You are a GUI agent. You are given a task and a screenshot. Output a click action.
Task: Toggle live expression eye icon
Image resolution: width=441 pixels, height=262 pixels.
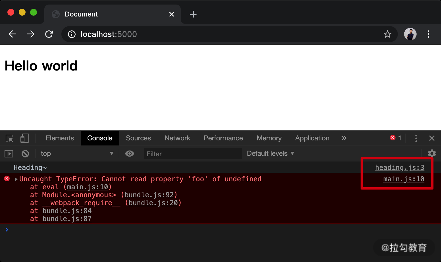(x=130, y=154)
